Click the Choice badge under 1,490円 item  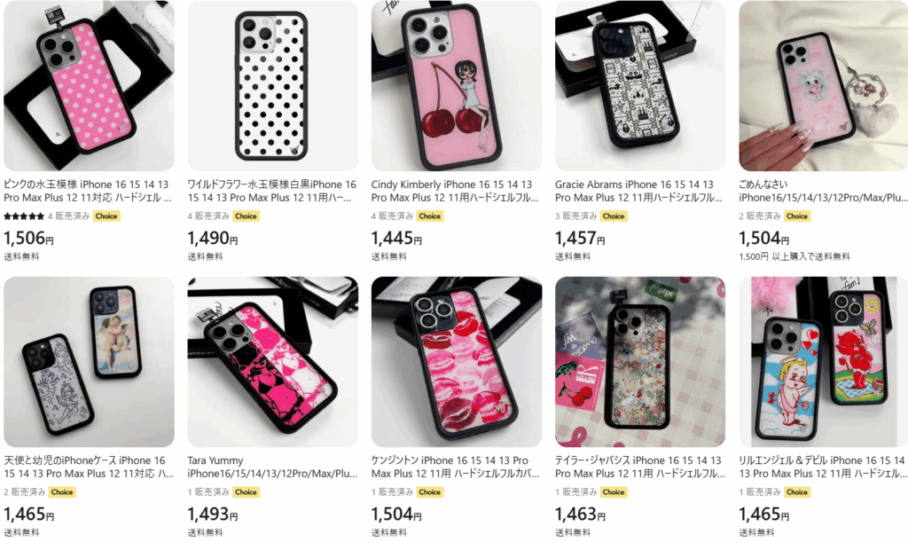tap(246, 216)
